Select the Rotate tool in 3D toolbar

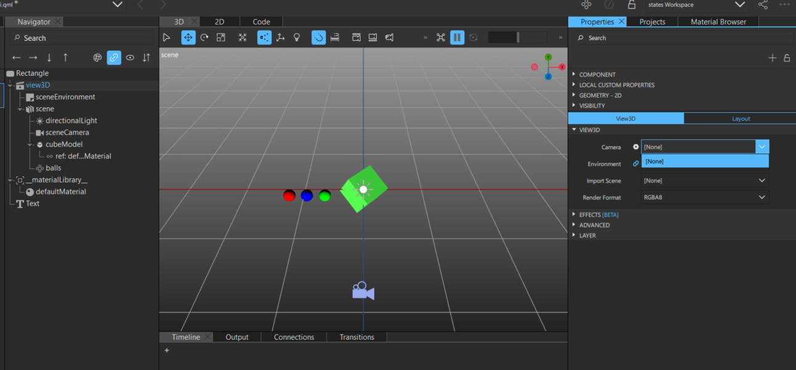205,38
